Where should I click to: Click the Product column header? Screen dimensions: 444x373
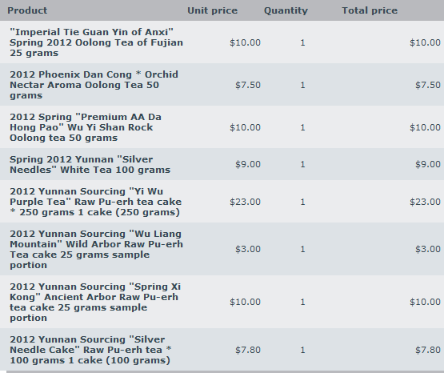click(x=27, y=10)
